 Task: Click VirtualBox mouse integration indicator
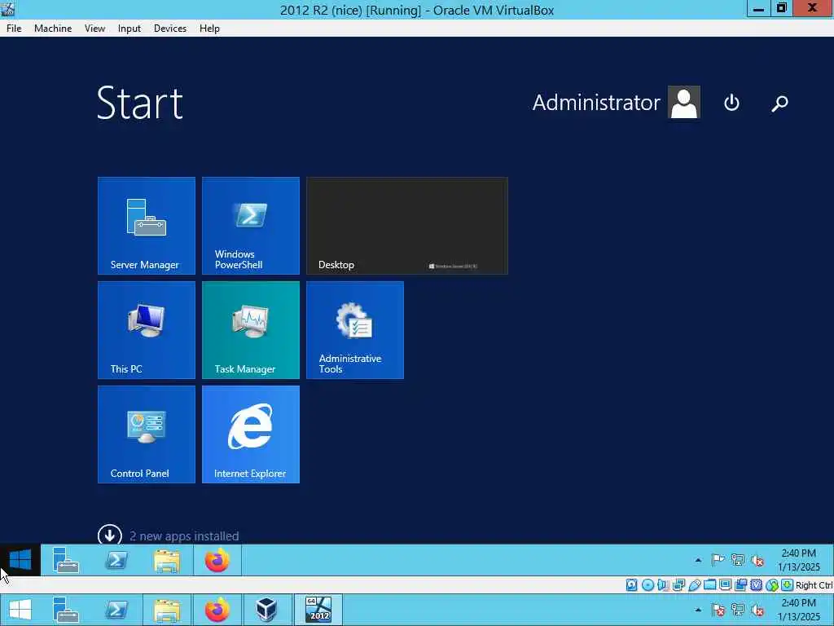[772, 585]
